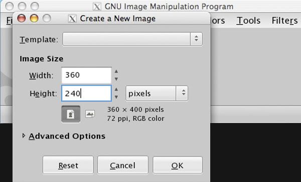Focus the Width input field
The width and height of the screenshot is (301, 182).
tap(86, 75)
